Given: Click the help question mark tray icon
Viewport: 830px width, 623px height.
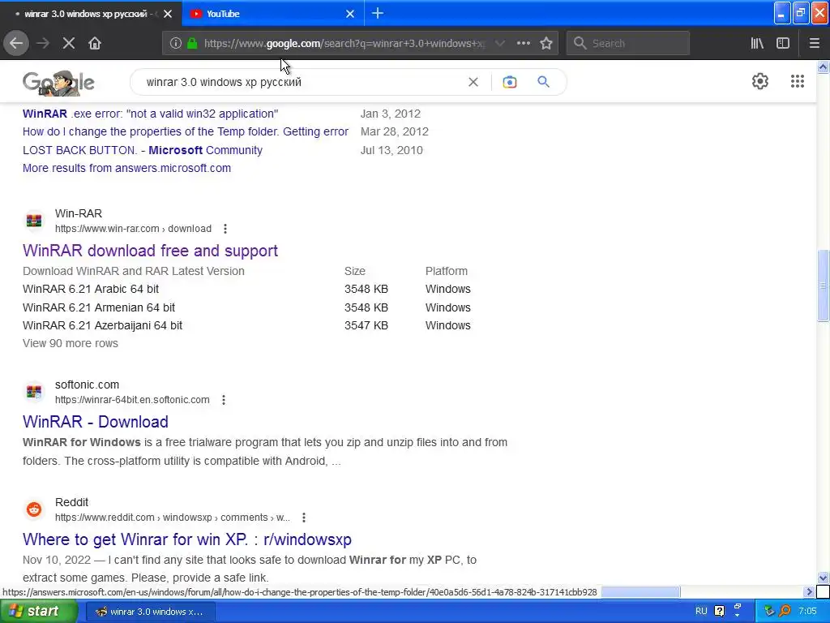Looking at the screenshot, I should [x=720, y=612].
